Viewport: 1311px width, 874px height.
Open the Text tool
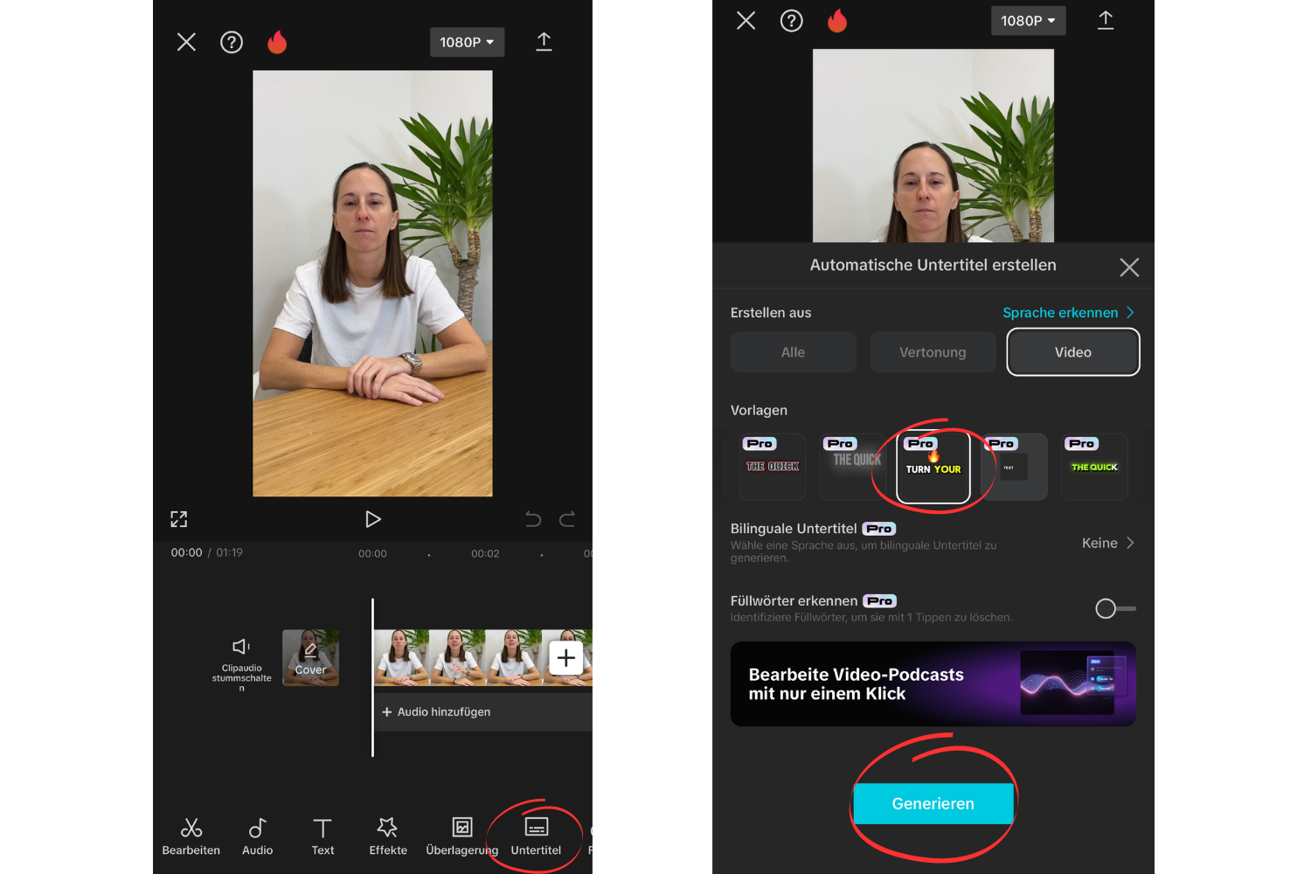(x=323, y=836)
